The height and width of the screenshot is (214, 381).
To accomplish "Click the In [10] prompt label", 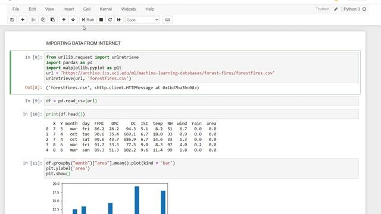I will click(x=32, y=114).
